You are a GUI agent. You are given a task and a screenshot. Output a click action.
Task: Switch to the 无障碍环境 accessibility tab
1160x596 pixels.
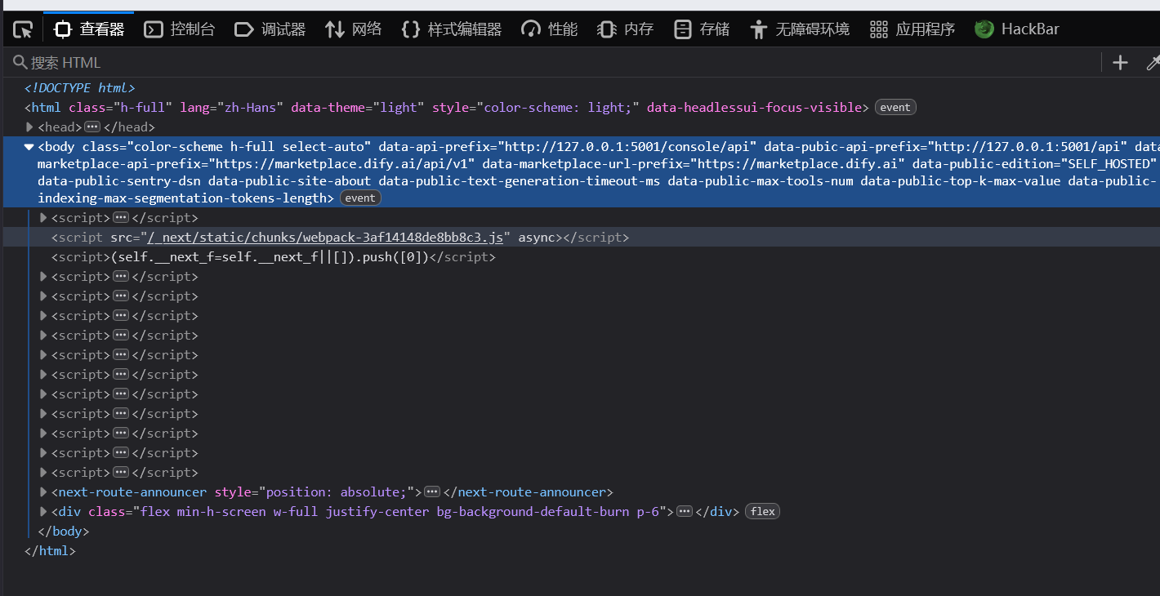coord(800,29)
